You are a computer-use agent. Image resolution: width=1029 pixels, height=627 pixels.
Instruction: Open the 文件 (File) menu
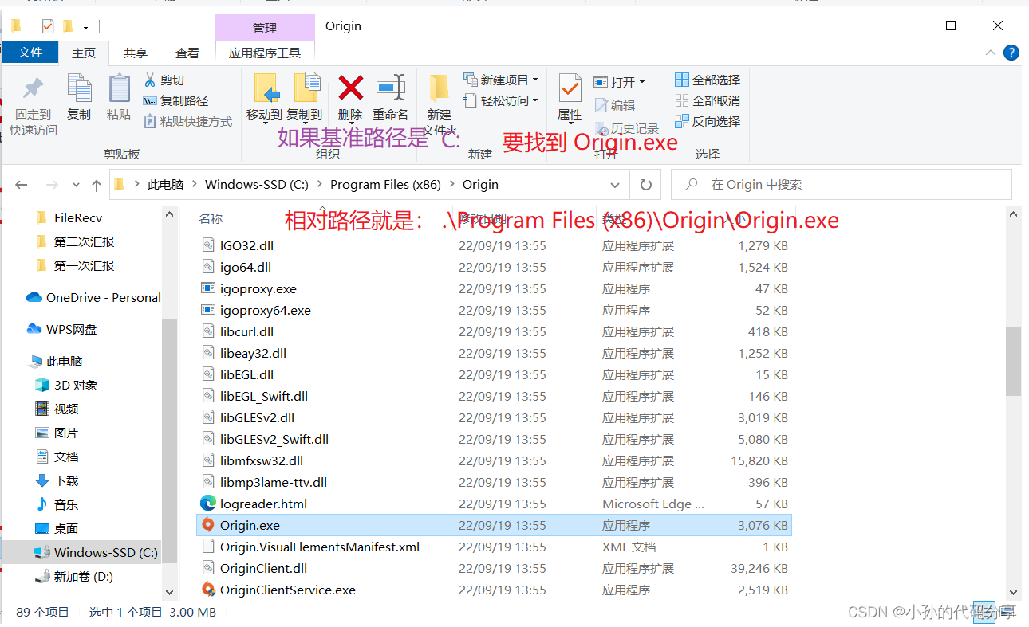pos(30,53)
